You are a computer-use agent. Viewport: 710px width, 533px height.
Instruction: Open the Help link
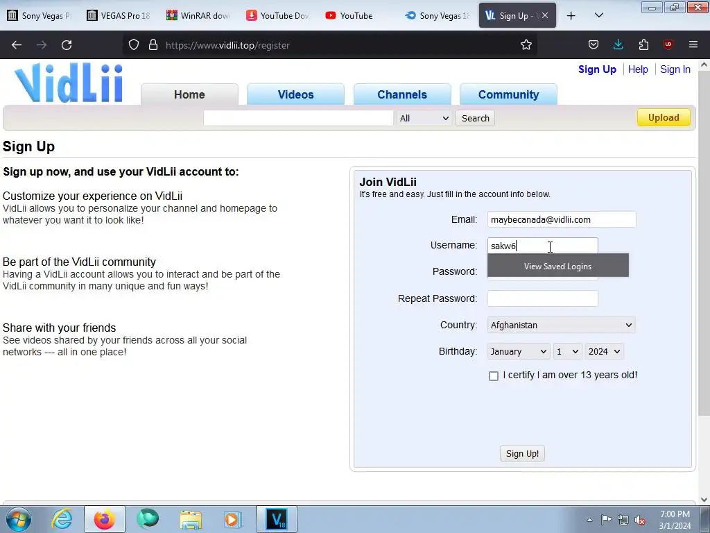[x=638, y=69]
